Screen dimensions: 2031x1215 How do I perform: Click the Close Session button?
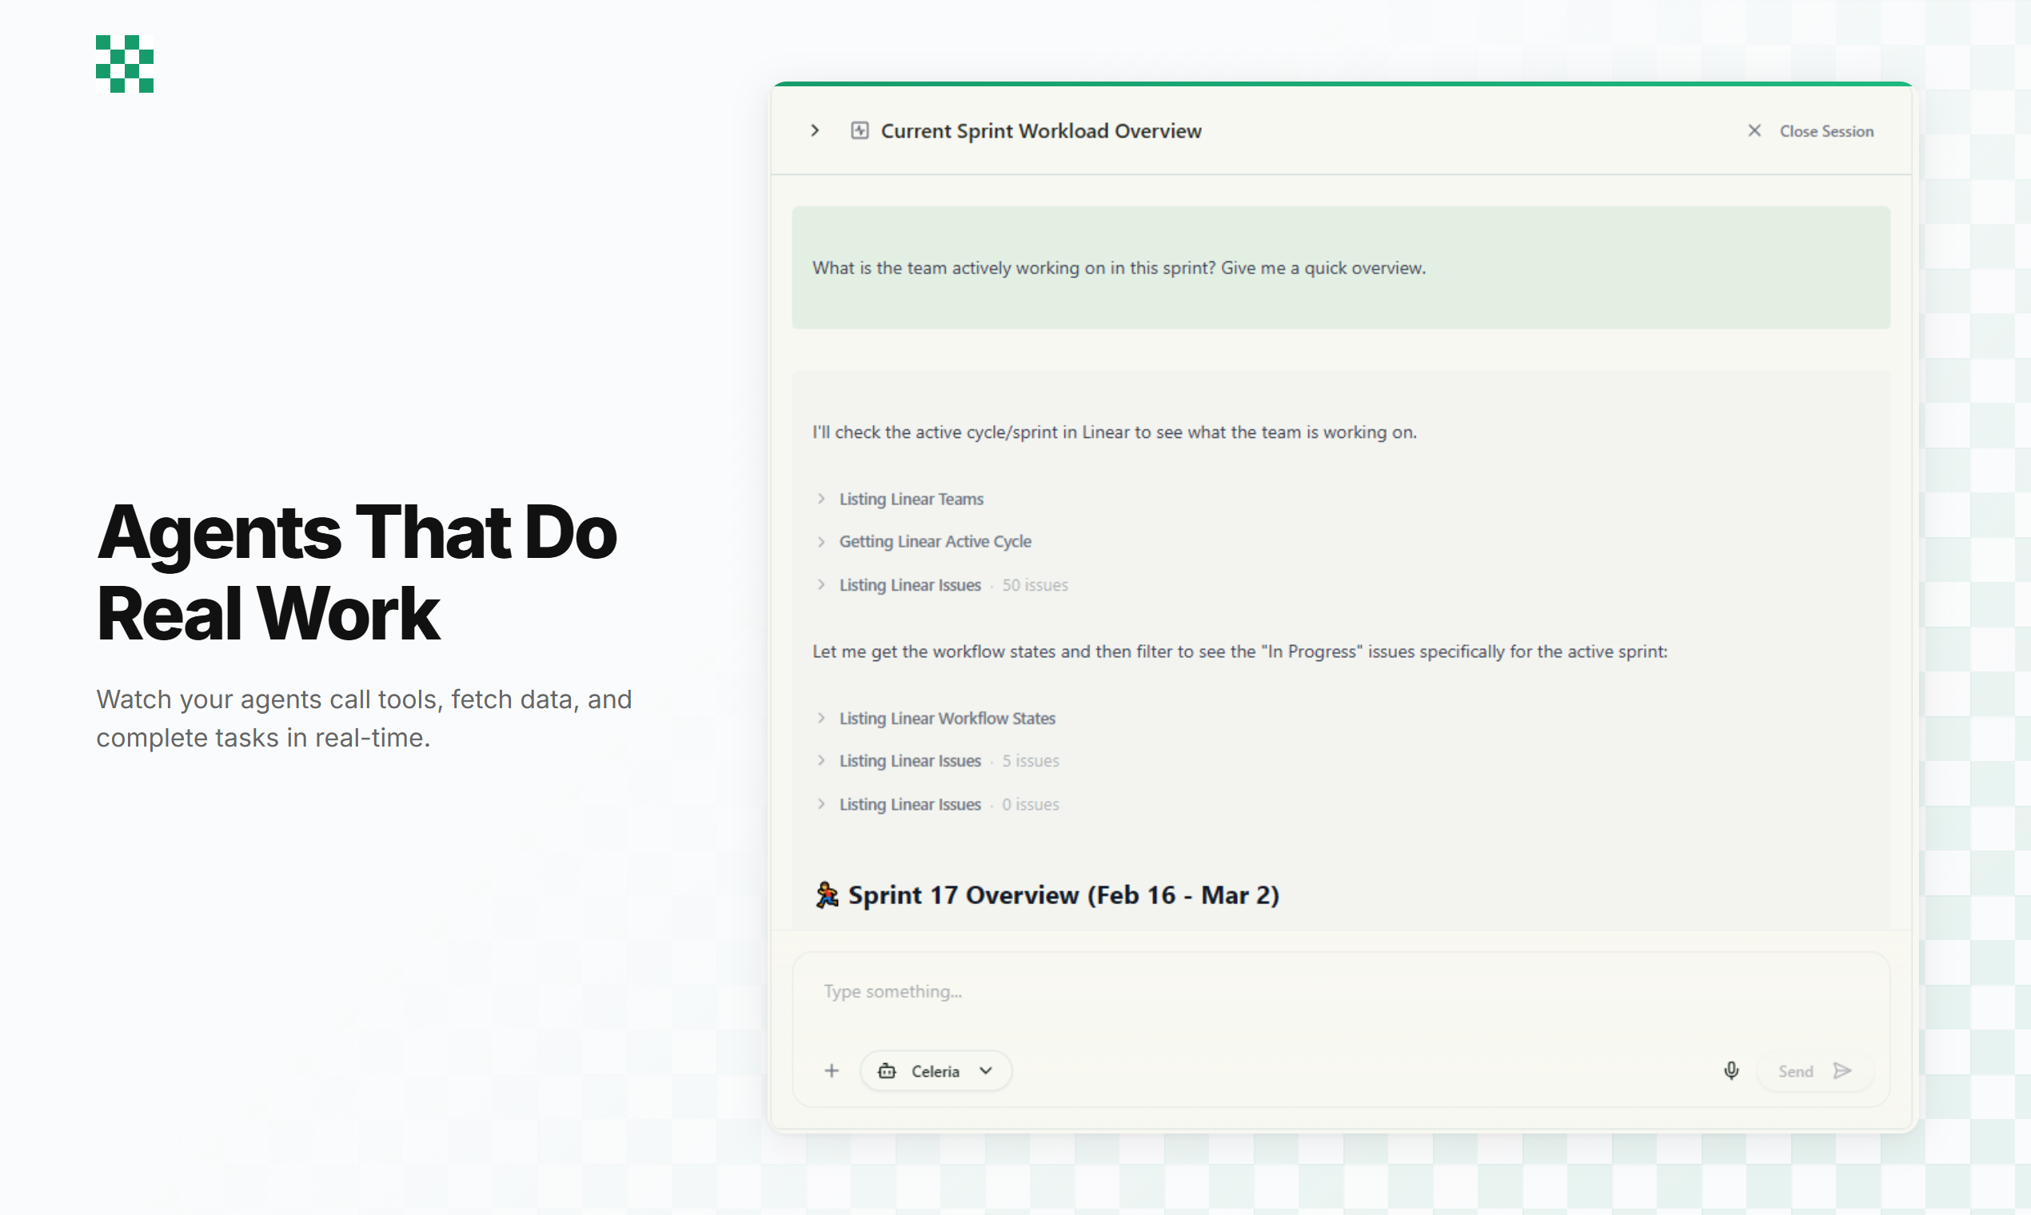click(x=1826, y=131)
